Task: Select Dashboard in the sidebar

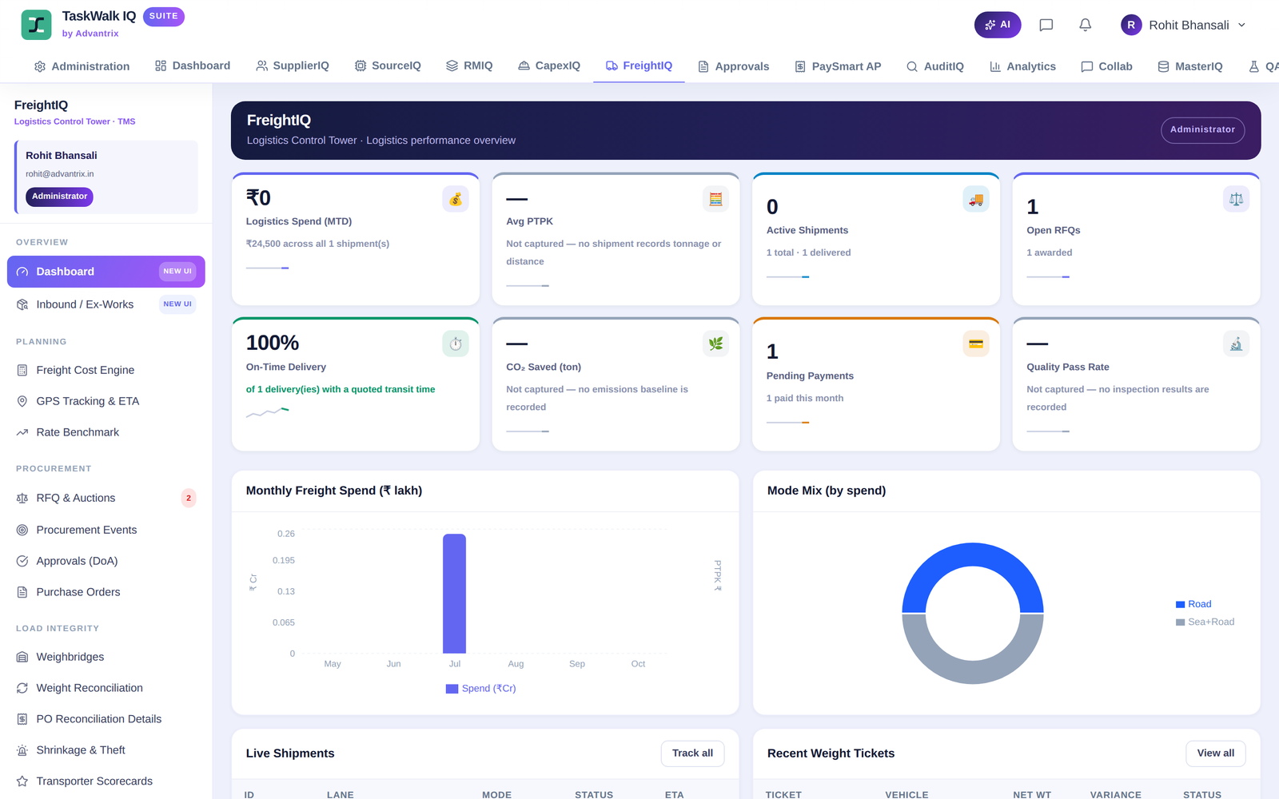Action: [x=106, y=272]
